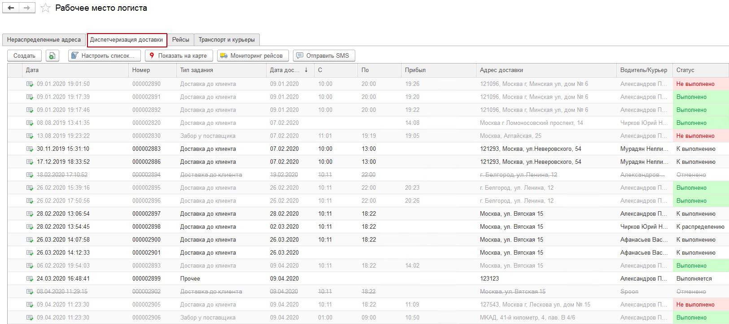
Task: Open Мониторинг рейсов
Action: [253, 55]
